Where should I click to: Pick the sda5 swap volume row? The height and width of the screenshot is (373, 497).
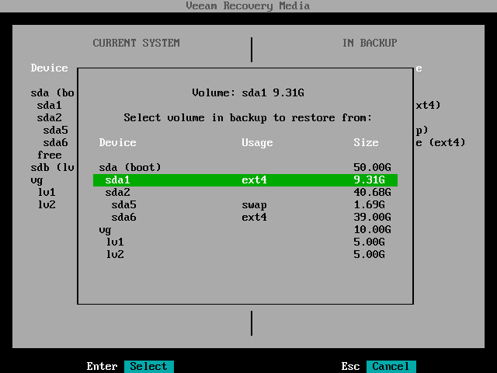245,204
